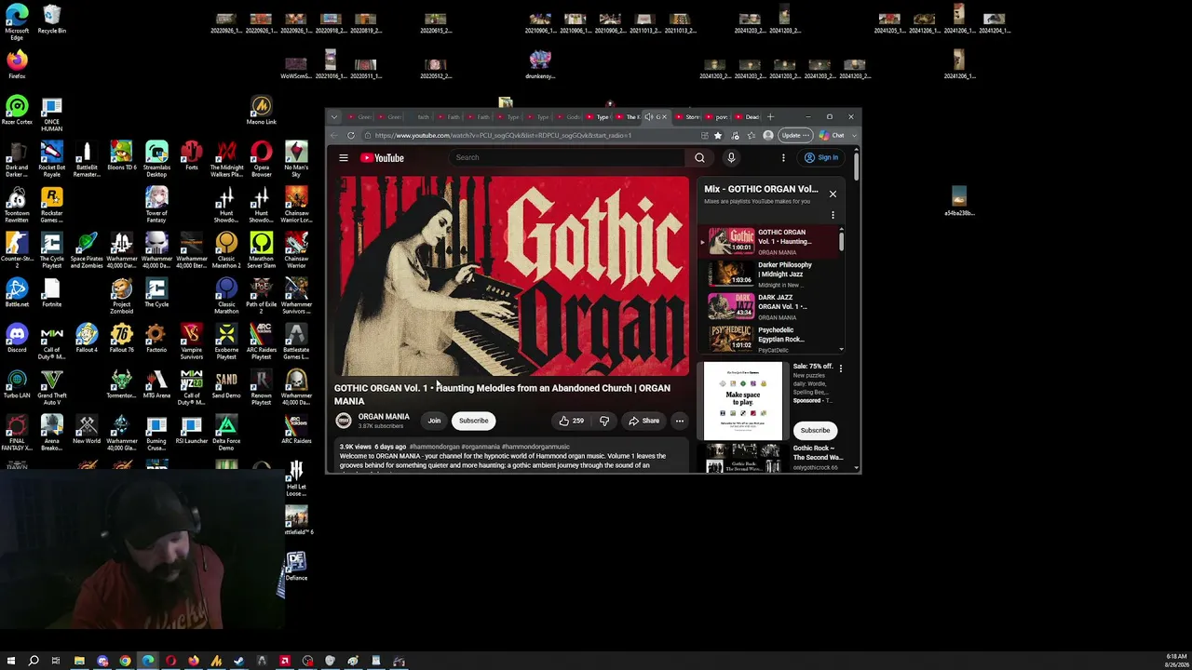Bookmark this page with the star icon
This screenshot has width=1192, height=670.
pyautogui.click(x=718, y=136)
